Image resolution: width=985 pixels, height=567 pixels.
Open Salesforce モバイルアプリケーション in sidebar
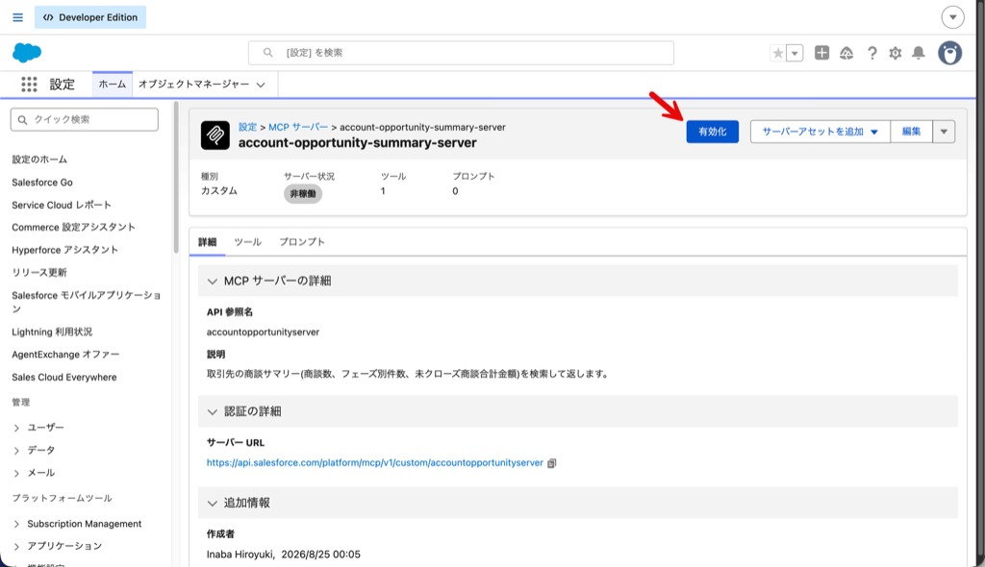coord(86,302)
